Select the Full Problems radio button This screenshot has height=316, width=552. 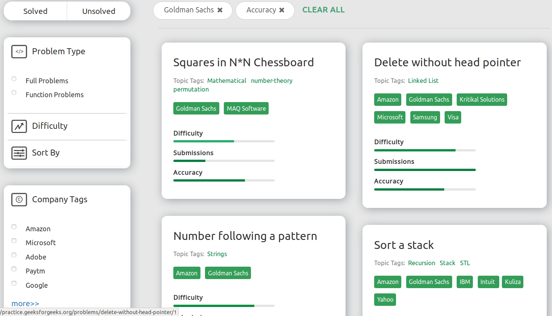tap(14, 79)
